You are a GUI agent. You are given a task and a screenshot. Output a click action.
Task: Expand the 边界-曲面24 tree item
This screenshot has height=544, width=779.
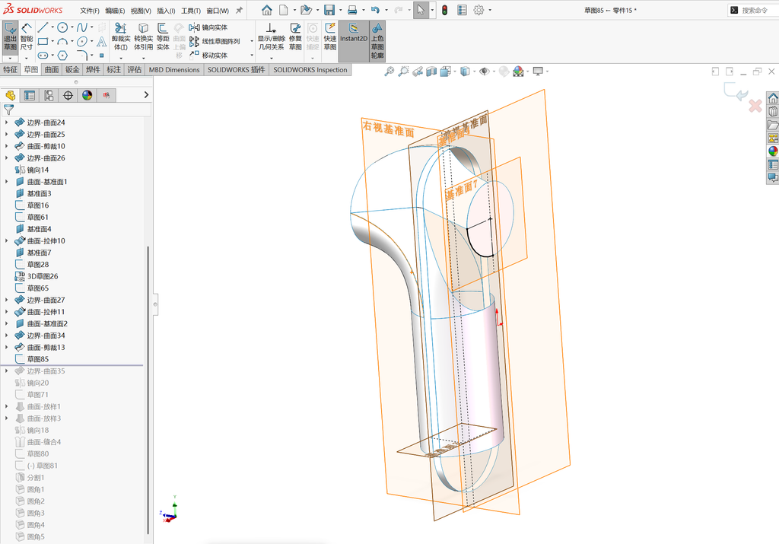point(6,122)
